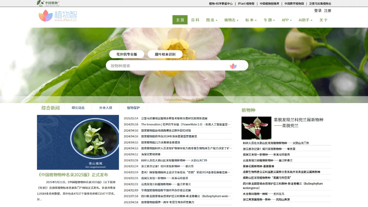Click the 中国植物 logo at top left

pyautogui.click(x=48, y=3)
